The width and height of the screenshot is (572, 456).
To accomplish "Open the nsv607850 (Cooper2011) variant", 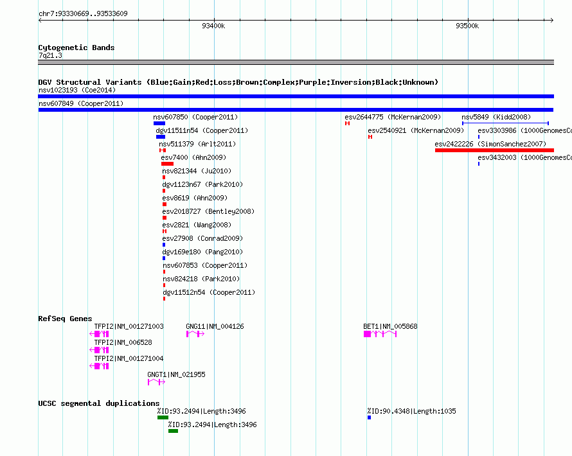I will coord(195,117).
